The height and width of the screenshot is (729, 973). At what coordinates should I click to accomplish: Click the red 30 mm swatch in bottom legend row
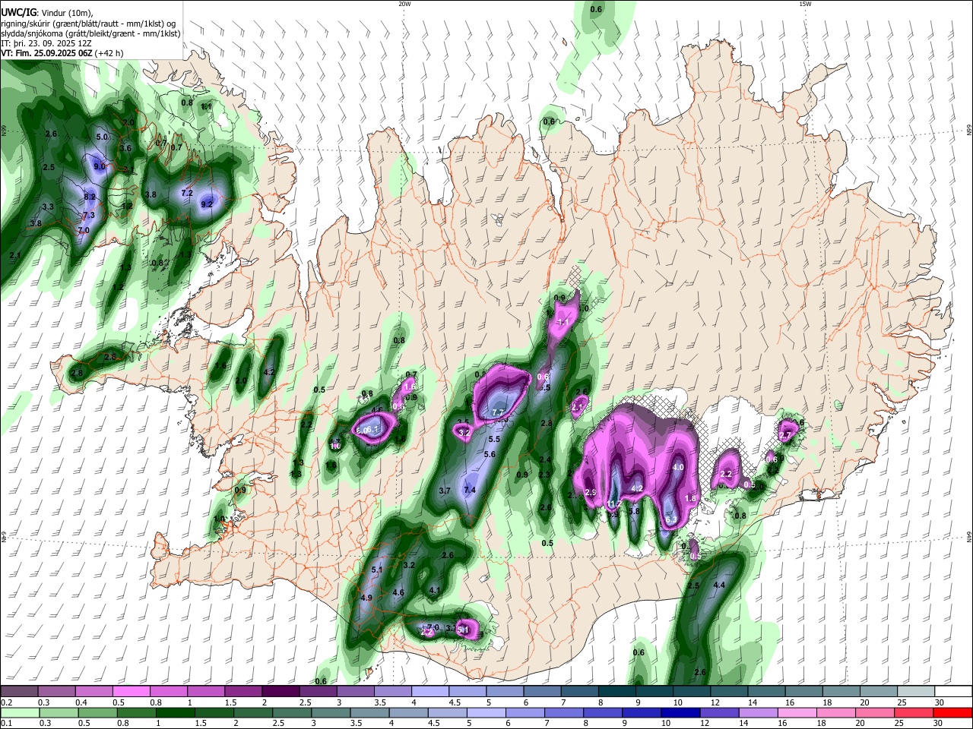(x=952, y=712)
